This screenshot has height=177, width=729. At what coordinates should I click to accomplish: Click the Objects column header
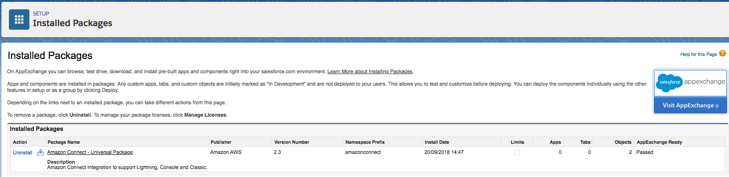pos(623,142)
